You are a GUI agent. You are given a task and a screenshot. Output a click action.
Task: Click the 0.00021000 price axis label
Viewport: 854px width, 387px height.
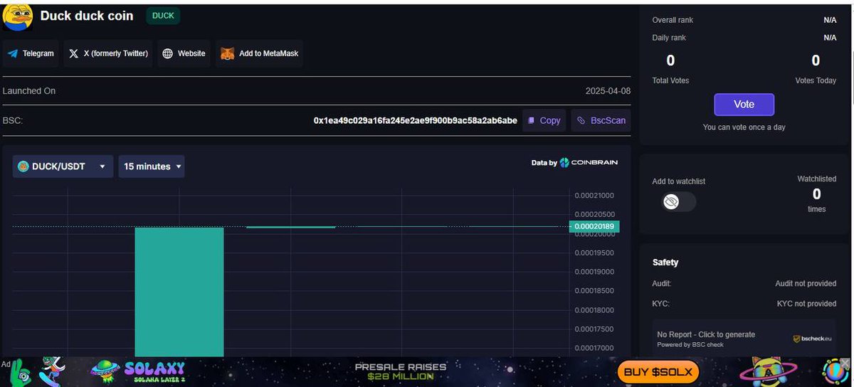click(594, 196)
